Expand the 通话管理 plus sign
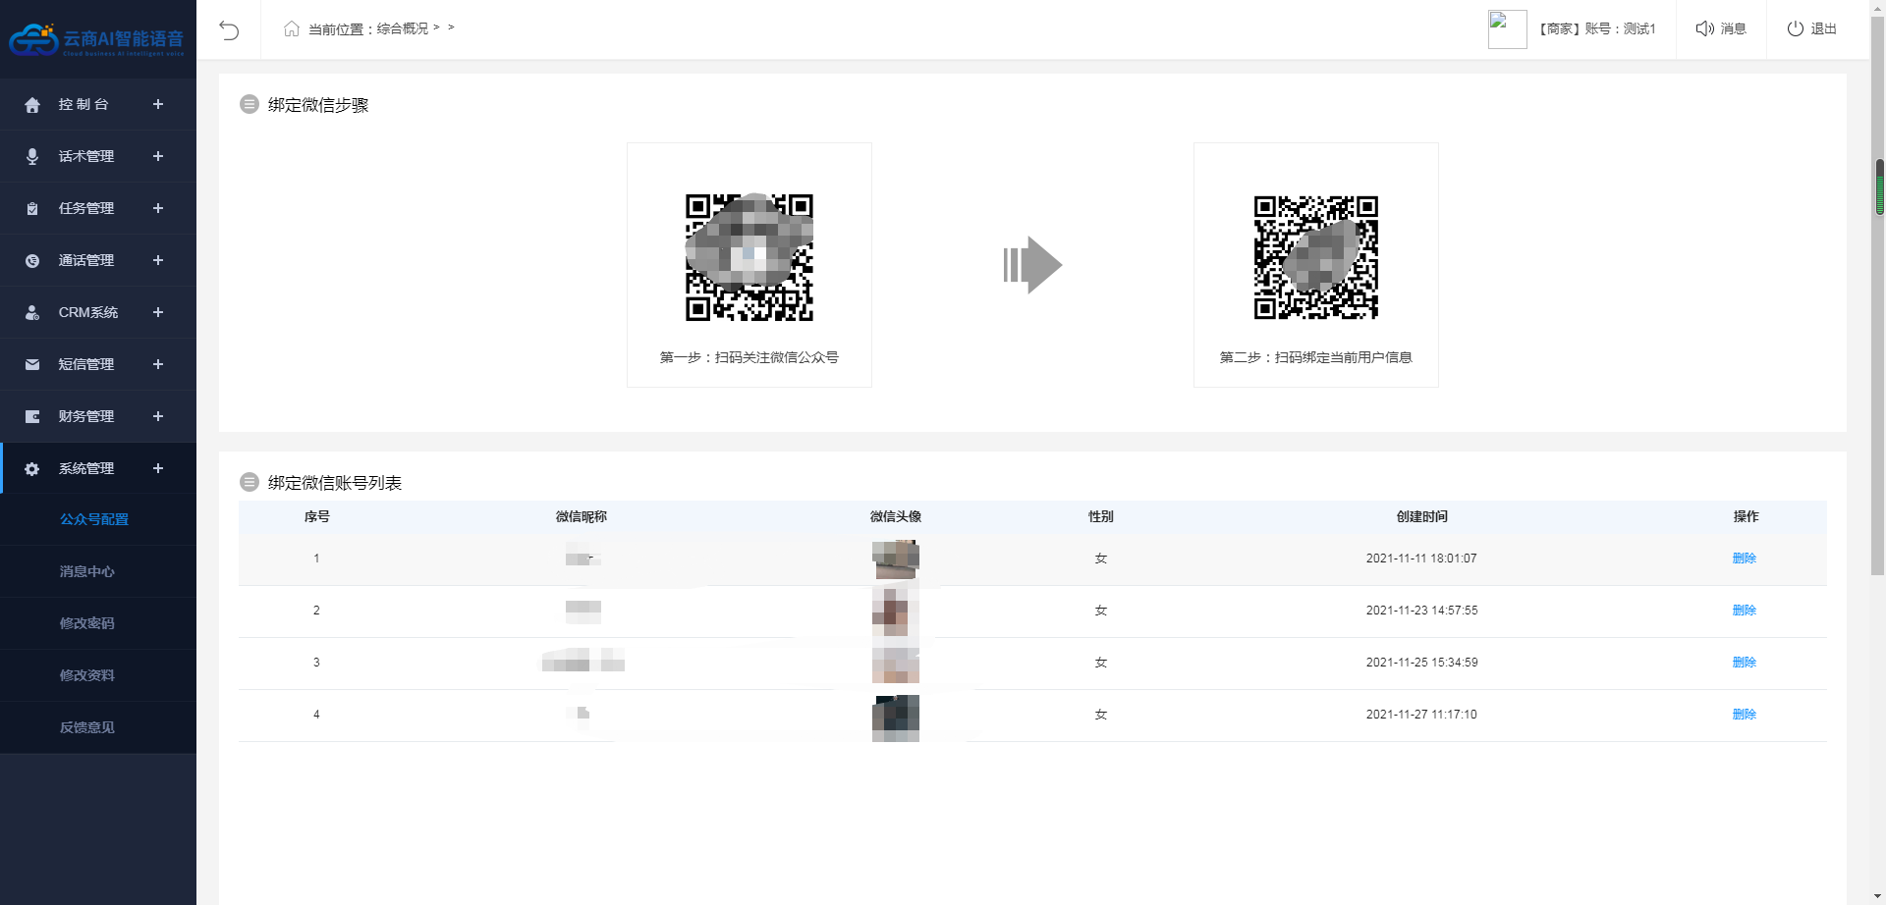This screenshot has width=1886, height=905. coord(158,261)
